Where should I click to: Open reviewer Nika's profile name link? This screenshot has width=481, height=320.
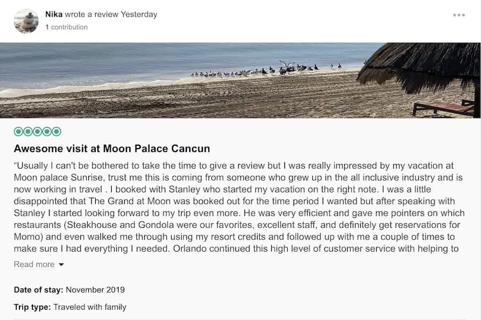click(54, 14)
